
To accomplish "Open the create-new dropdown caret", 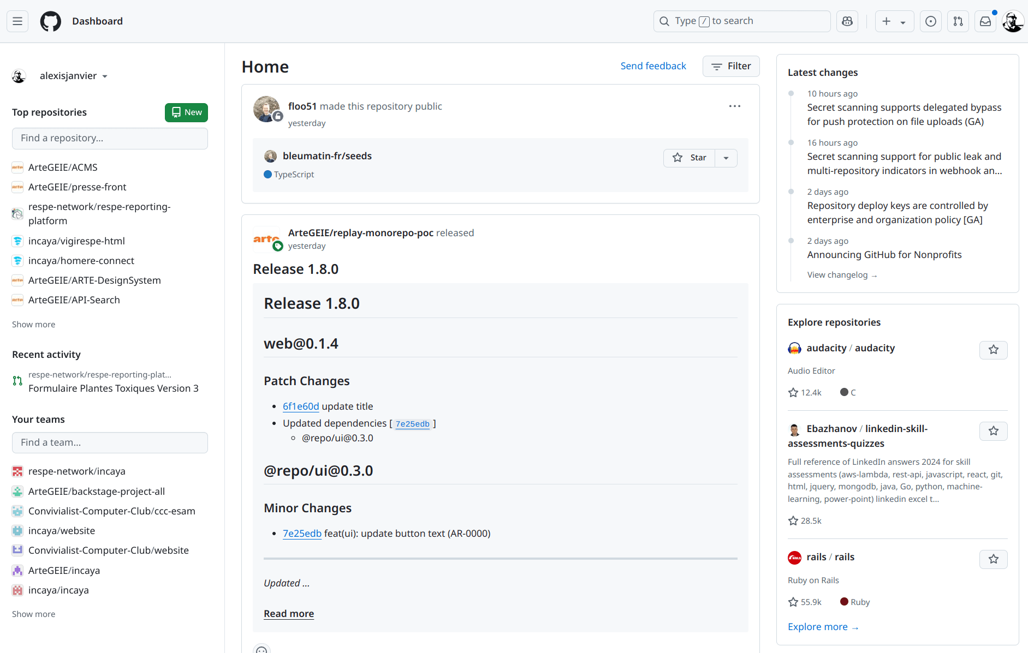I will point(903,22).
